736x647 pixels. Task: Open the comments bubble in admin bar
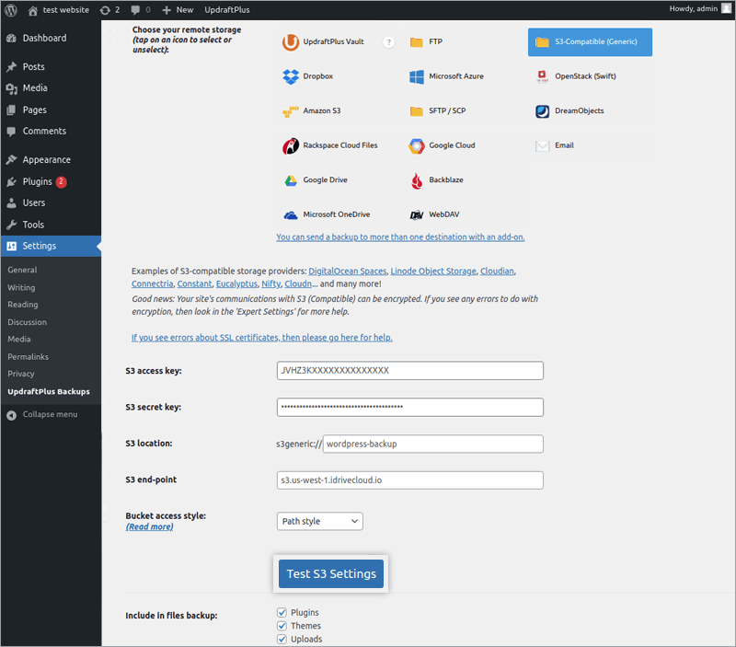(135, 10)
